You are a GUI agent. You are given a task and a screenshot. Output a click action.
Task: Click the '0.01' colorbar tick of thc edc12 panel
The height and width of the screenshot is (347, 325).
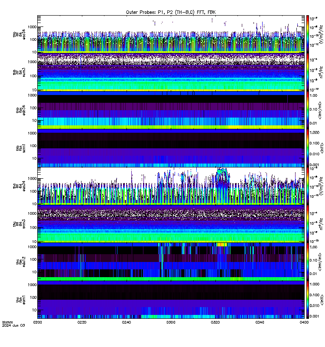click(313, 274)
